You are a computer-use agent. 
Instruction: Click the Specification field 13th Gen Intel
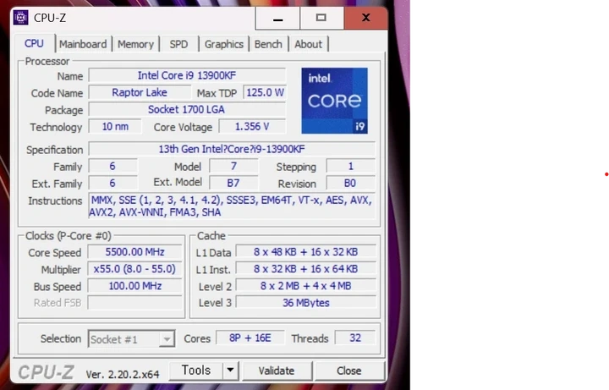tap(232, 149)
